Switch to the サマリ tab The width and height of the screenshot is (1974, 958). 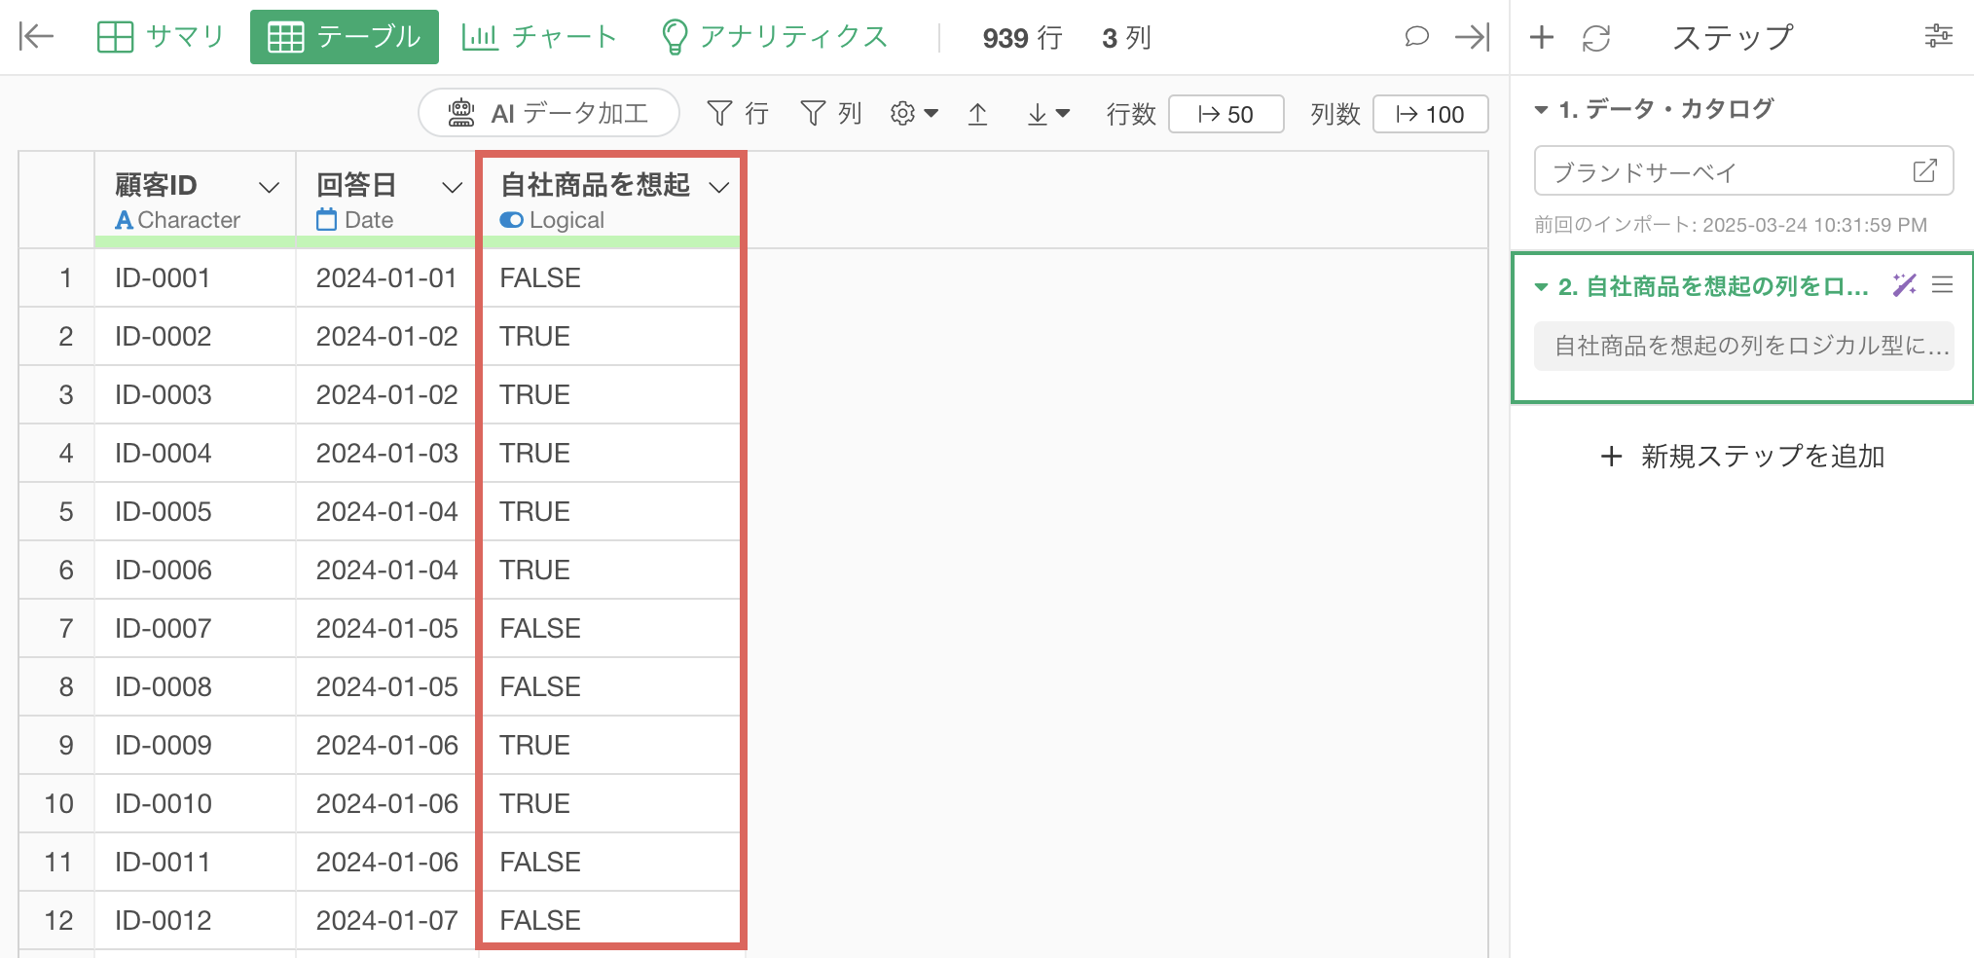(x=162, y=37)
